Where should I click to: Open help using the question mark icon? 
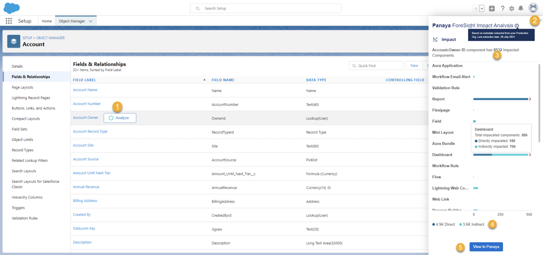[x=503, y=8]
